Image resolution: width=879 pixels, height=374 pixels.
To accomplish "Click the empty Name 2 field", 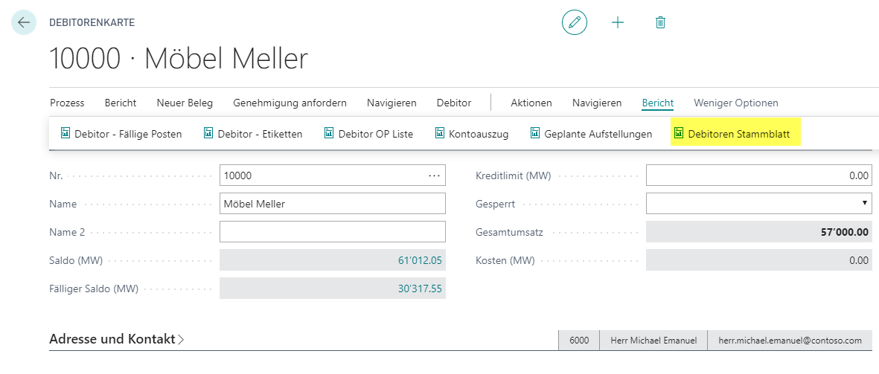I will [333, 232].
